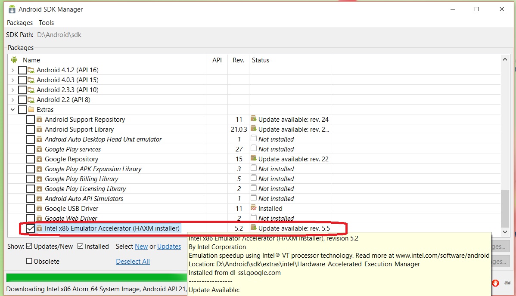Click the package icon for Intel x86 Emulator Accelerator
The height and width of the screenshot is (296, 516).
coord(39,228)
